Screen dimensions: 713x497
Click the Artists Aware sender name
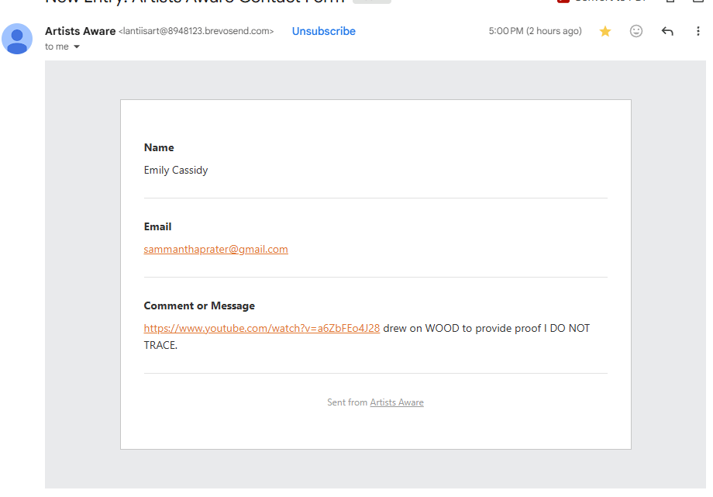point(80,31)
